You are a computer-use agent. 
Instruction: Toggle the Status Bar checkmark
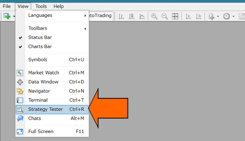[x=52, y=37]
